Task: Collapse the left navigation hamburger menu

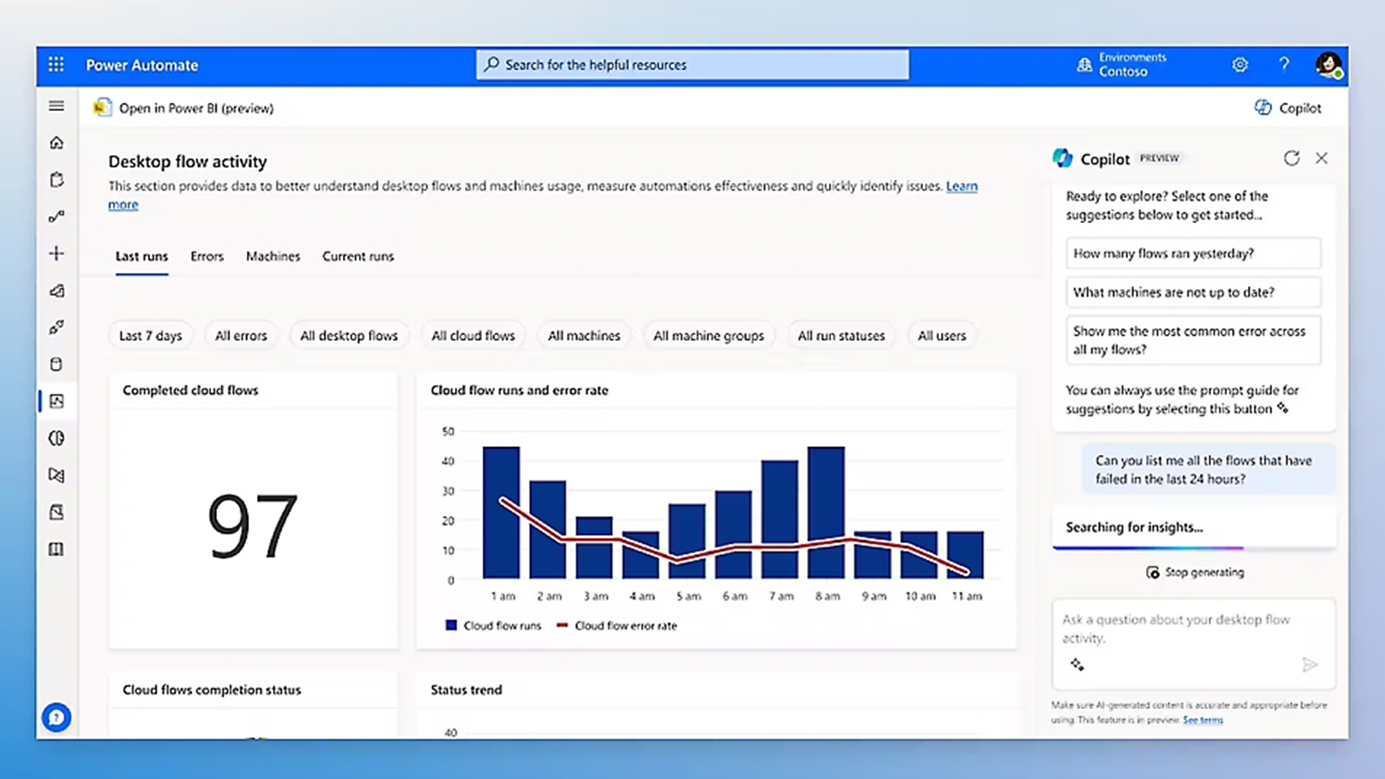Action: coord(56,106)
